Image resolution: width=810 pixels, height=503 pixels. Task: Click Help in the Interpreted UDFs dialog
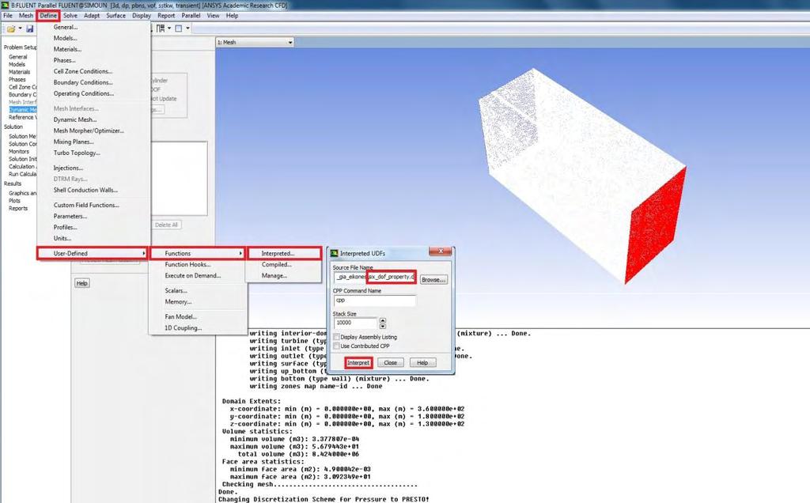422,363
